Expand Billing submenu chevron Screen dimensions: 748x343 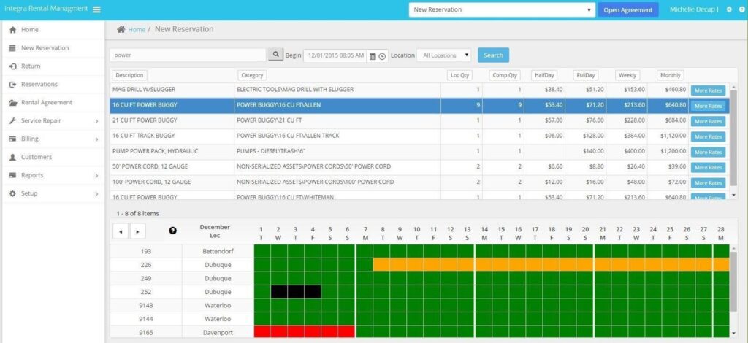(x=96, y=139)
